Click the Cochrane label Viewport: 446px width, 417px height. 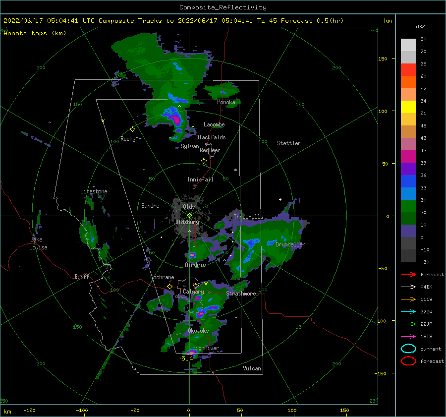pyautogui.click(x=162, y=277)
